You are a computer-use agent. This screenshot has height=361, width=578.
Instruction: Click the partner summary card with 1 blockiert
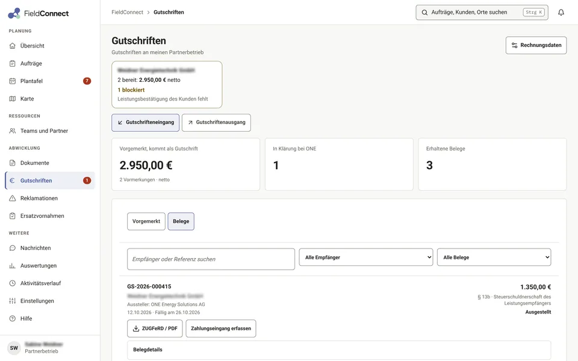(167, 85)
